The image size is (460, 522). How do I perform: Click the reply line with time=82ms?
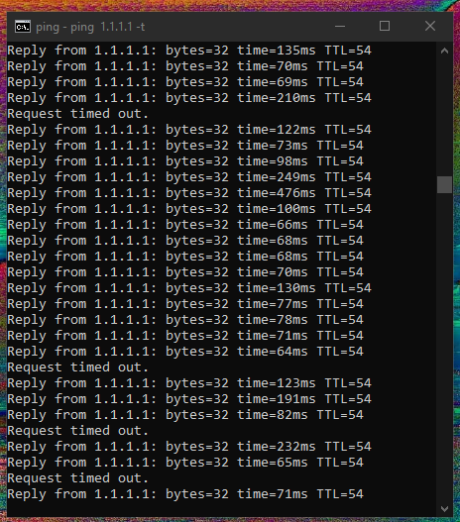click(185, 415)
